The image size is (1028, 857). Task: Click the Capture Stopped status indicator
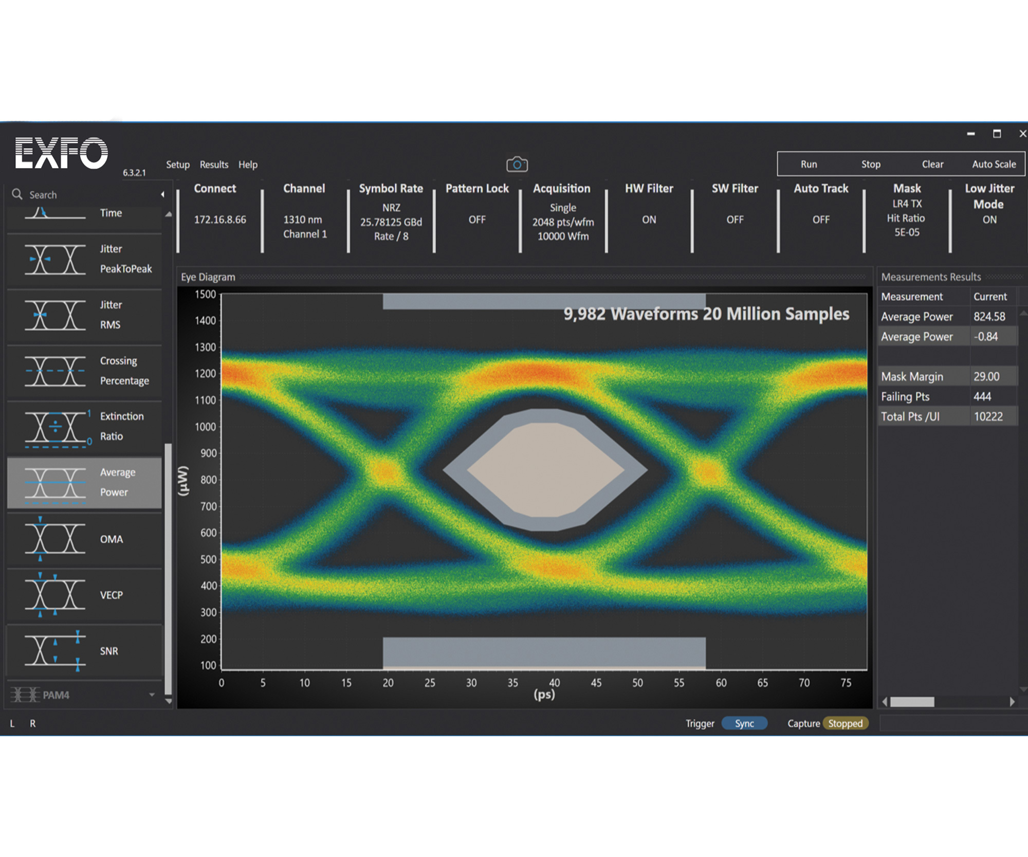(x=846, y=723)
